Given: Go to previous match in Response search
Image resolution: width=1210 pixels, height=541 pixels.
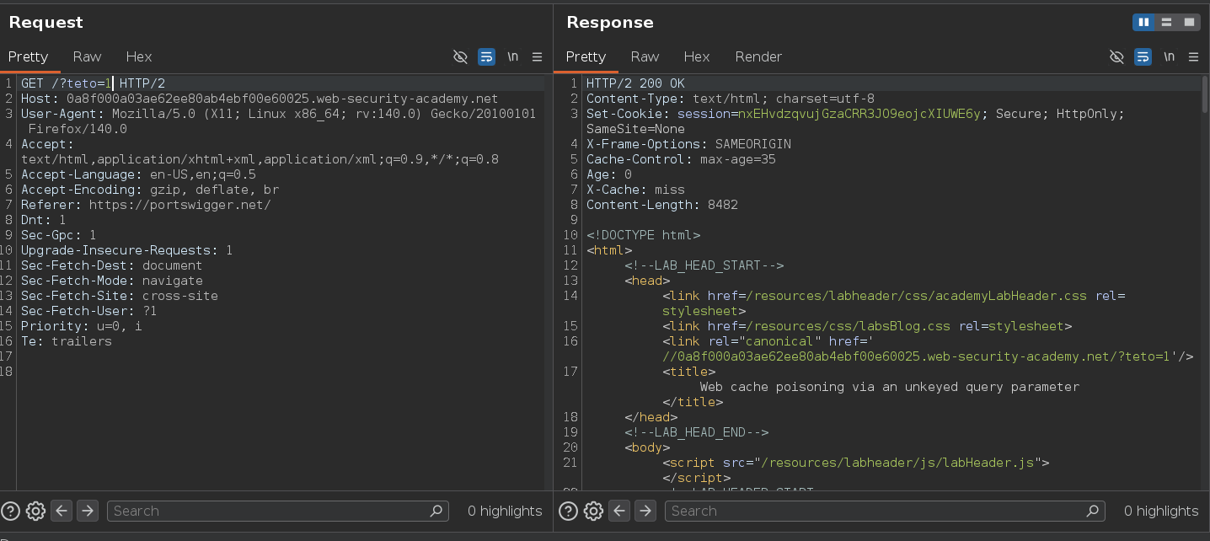Looking at the screenshot, I should click(x=619, y=511).
